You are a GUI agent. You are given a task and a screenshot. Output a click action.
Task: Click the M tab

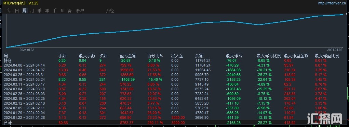click(62, 11)
